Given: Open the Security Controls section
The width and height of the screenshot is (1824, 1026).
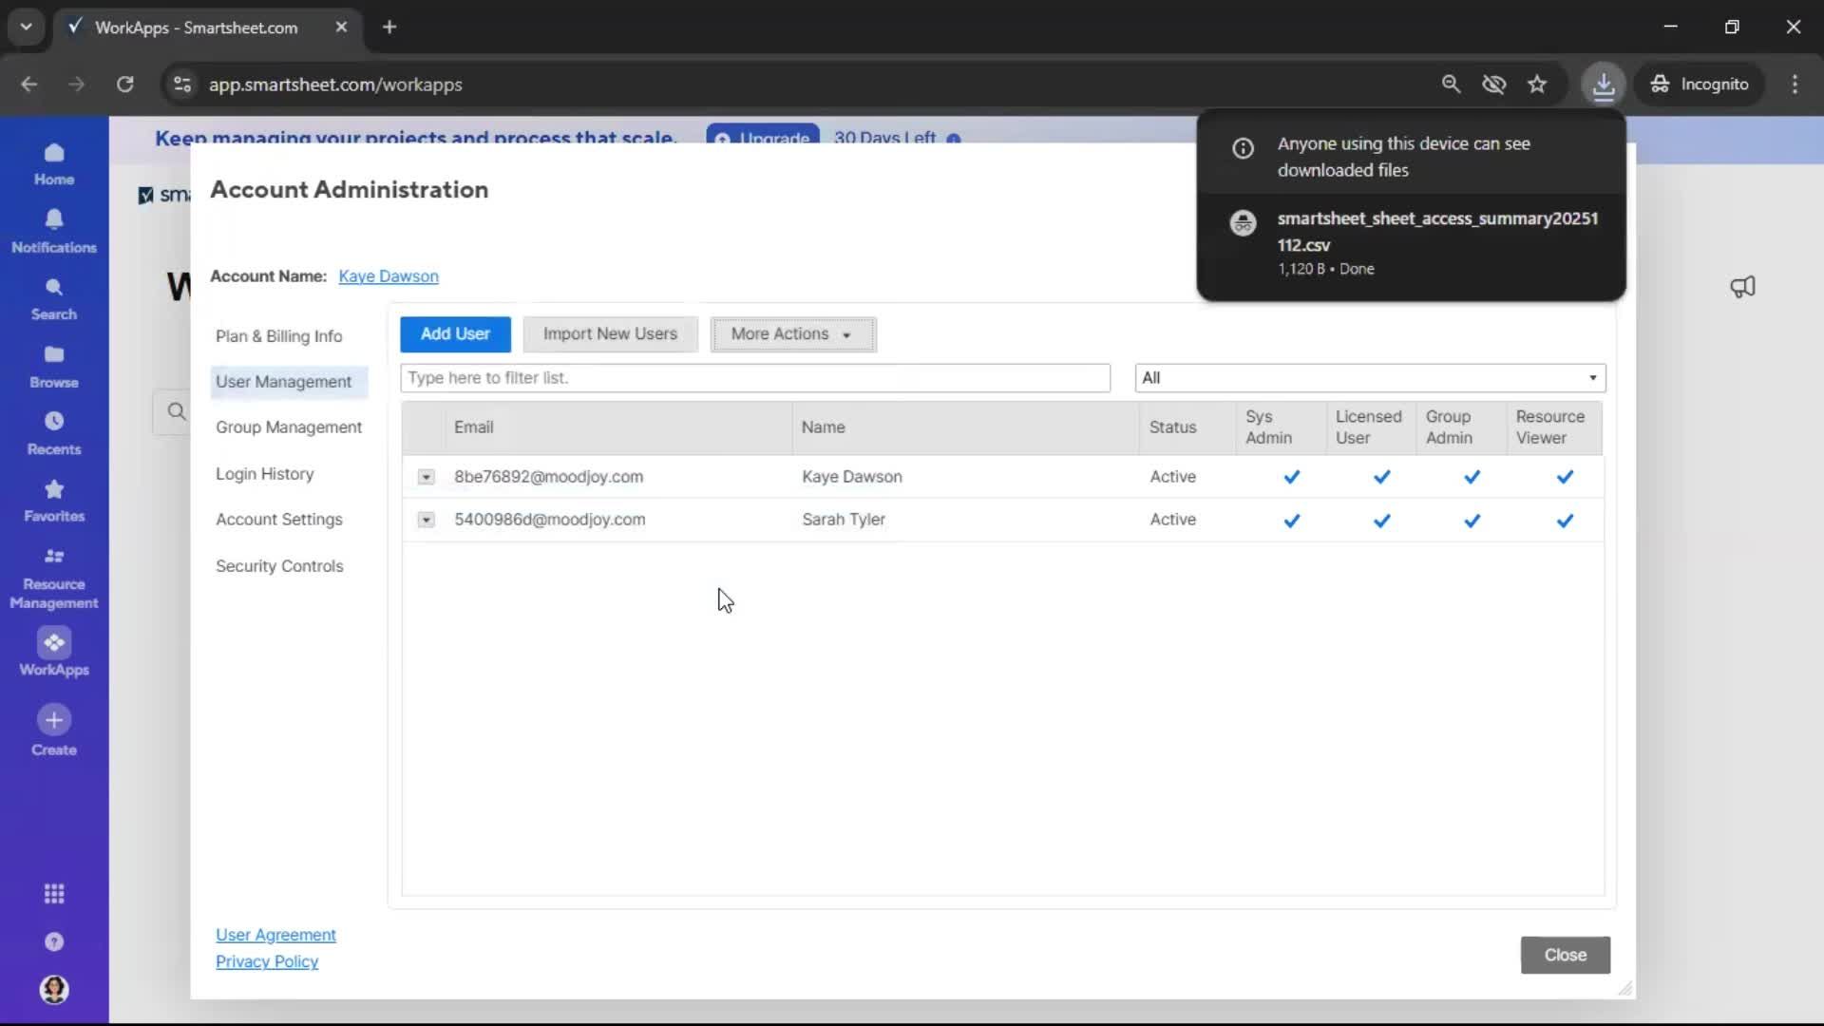Looking at the screenshot, I should point(279,566).
